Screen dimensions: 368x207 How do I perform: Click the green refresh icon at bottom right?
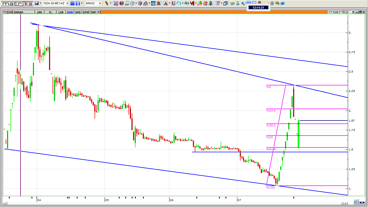[x=356, y=202]
